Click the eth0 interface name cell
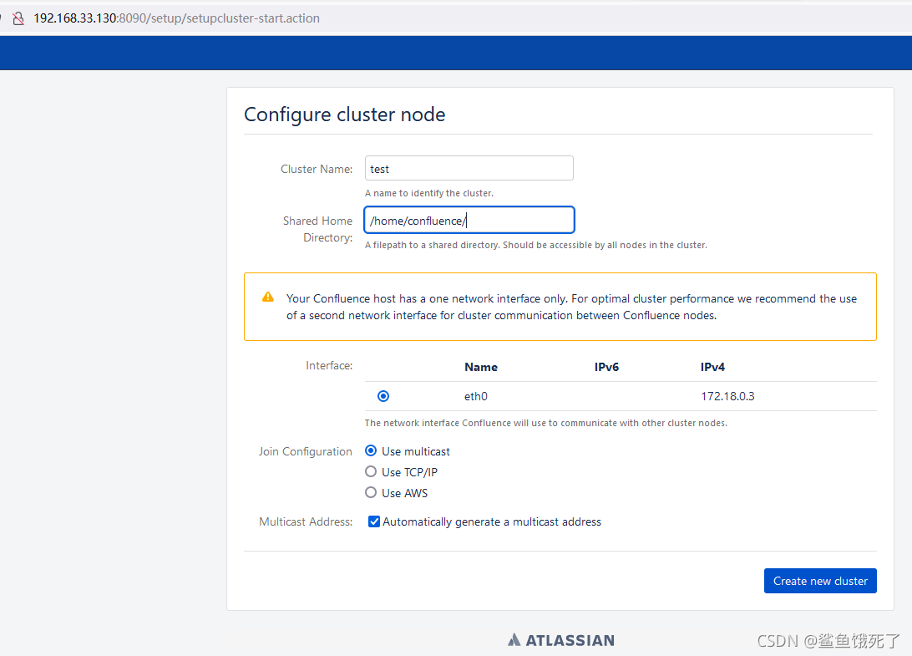Image resolution: width=912 pixels, height=656 pixels. coord(476,396)
